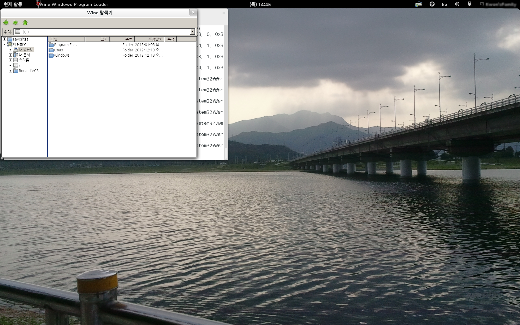This screenshot has height=325, width=520.
Task: Open the wired network status icon
Action: coord(470,4)
